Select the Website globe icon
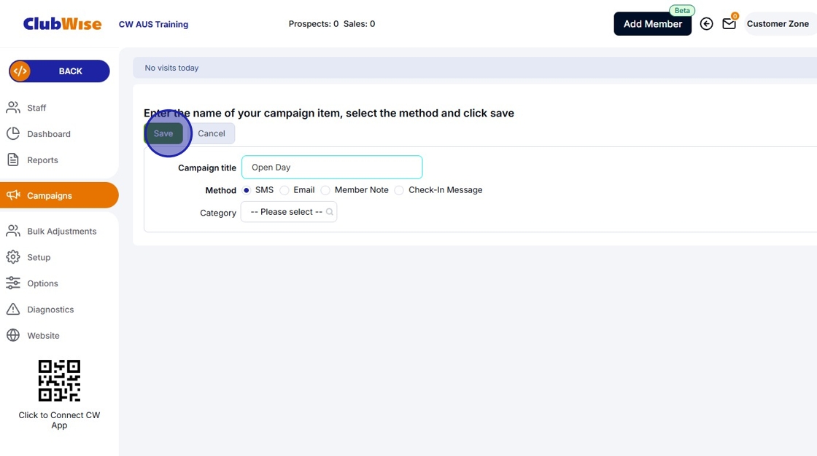 point(14,335)
